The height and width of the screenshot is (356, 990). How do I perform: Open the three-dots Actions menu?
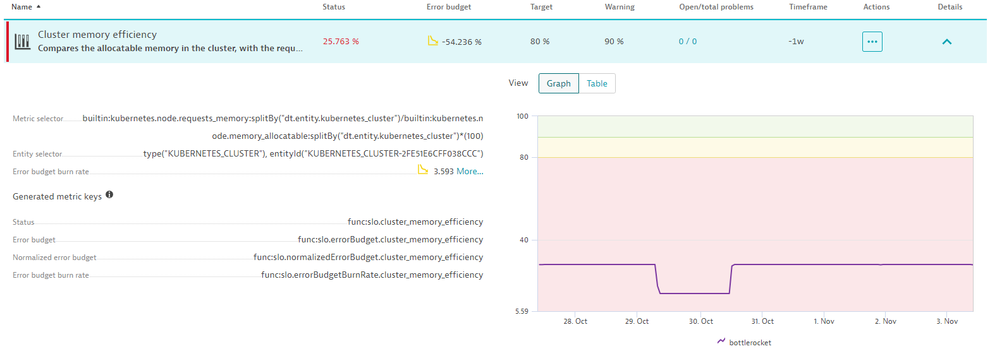coord(872,42)
